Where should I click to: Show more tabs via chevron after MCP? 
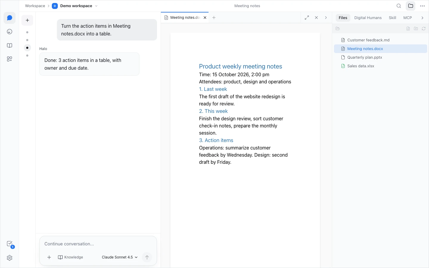[422, 18]
